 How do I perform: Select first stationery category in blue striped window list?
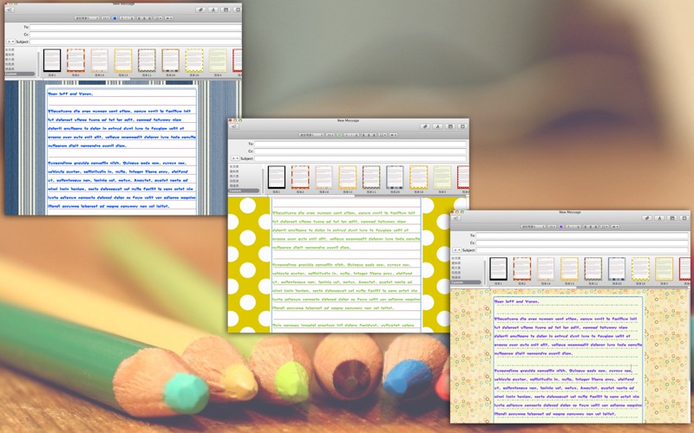[10, 50]
